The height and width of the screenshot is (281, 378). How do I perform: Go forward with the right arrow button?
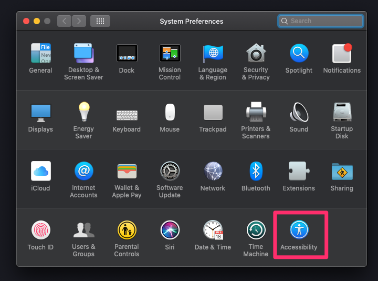click(79, 21)
